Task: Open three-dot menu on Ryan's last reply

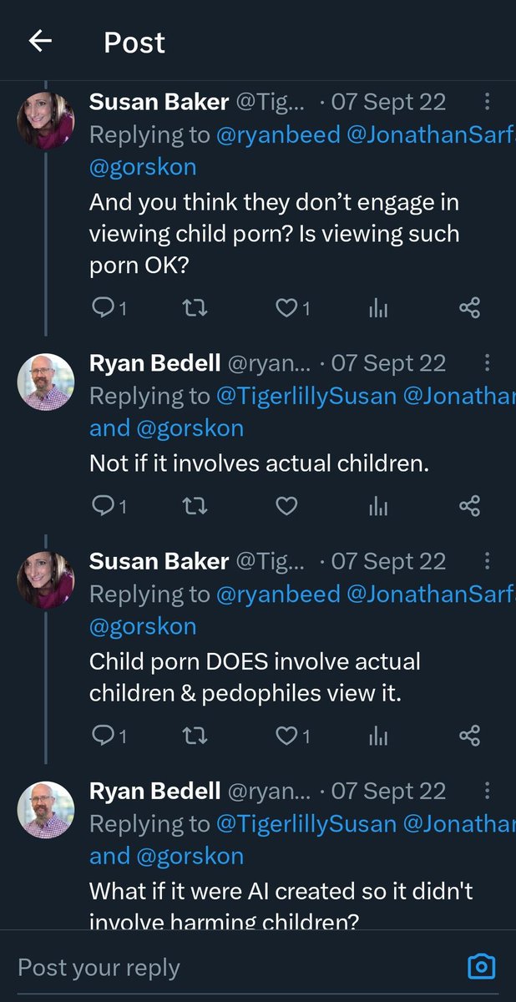Action: pyautogui.click(x=487, y=791)
